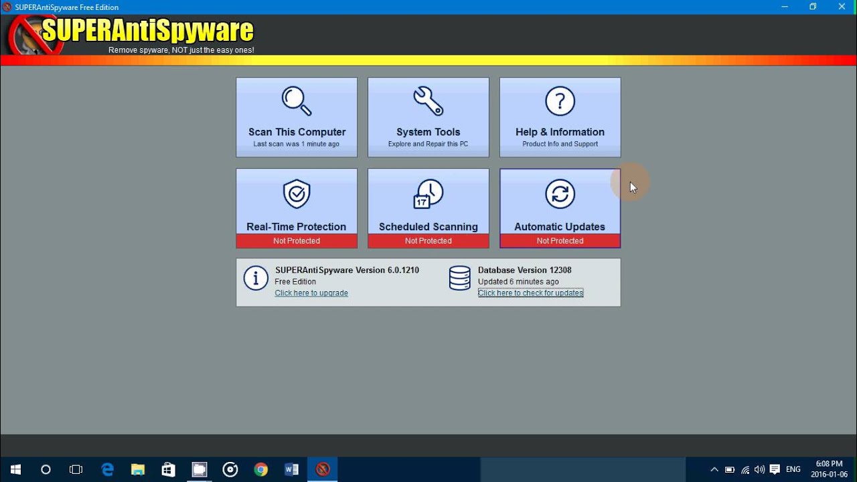This screenshot has height=482, width=857.
Task: Click the "Free Edition" label in info panel
Action: 295,282
